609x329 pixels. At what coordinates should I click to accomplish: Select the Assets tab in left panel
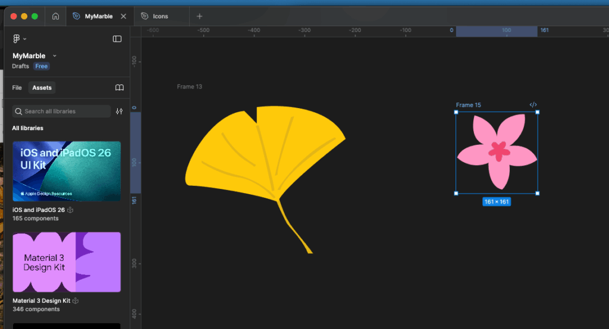coord(42,88)
